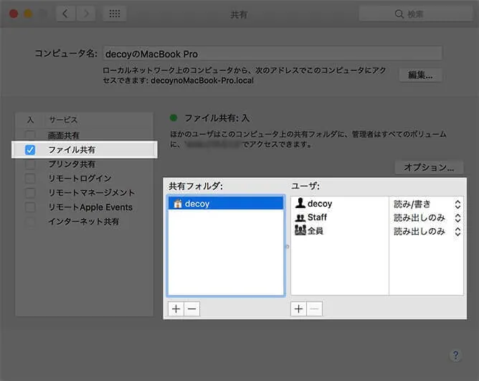Click the decoy shared folder home icon
479x381 pixels.
pos(178,204)
